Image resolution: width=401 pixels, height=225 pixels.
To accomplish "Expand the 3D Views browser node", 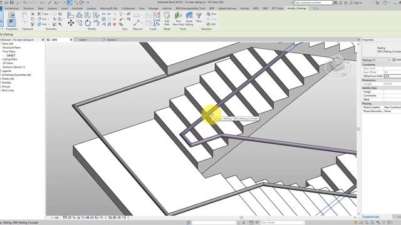I will (x=8, y=63).
